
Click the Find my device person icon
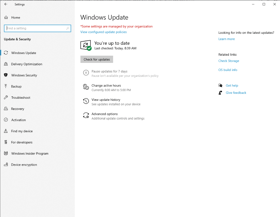click(x=6, y=131)
